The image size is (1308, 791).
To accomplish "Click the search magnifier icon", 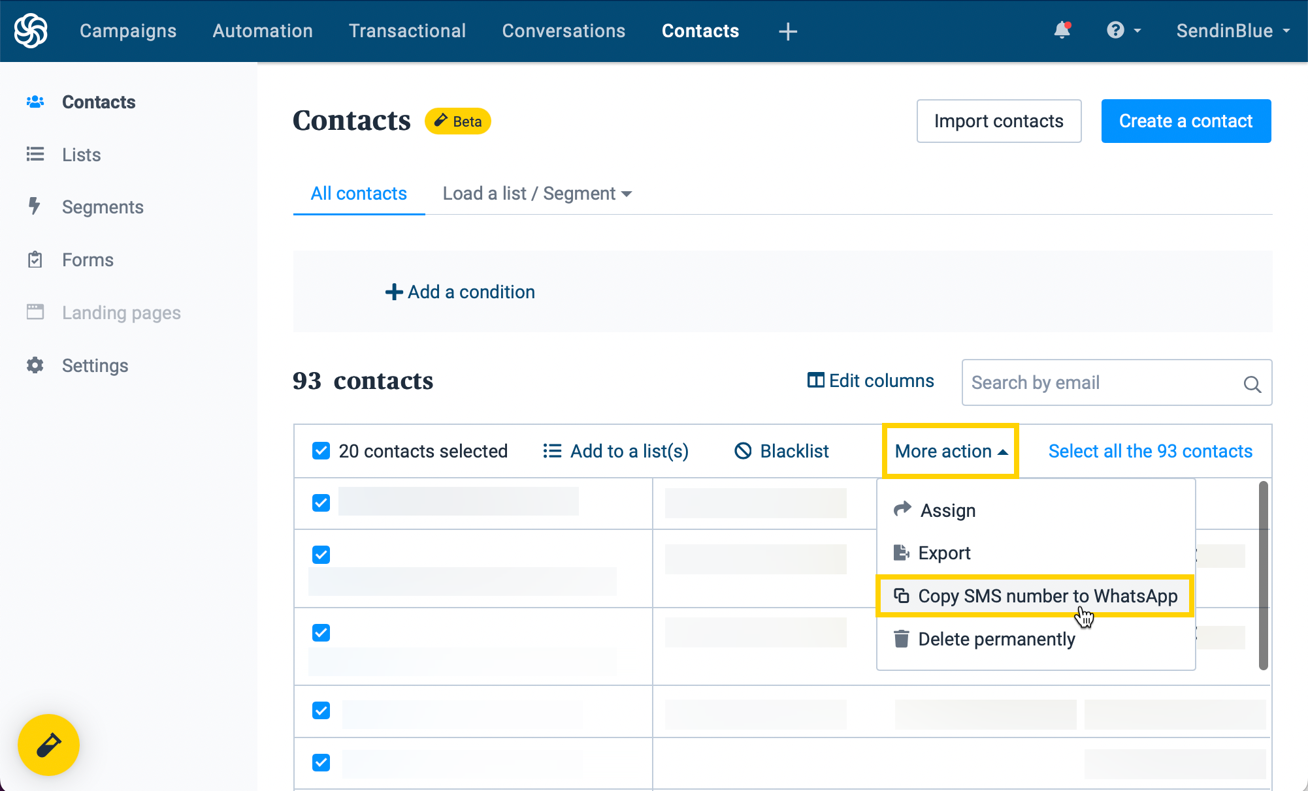I will pos(1252,384).
